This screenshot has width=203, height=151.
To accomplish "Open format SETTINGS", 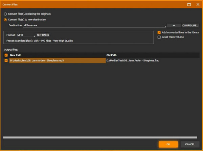I will (x=43, y=35).
